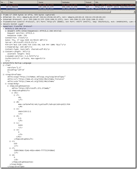Collapse the eXtensible Markup Language node
This screenshot has height=169, width=137.
point(1,63)
